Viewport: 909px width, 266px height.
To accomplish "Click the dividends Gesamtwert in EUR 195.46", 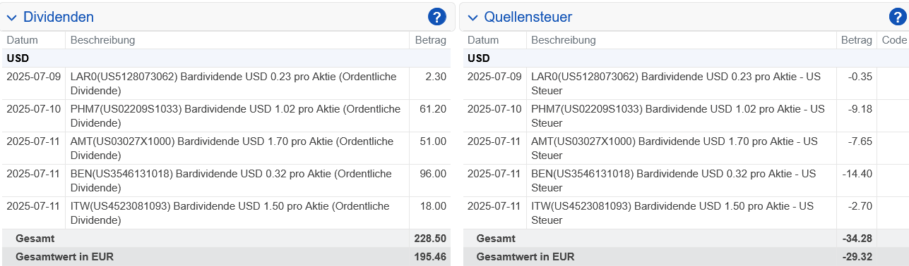I will [x=430, y=257].
